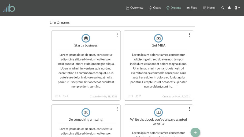The height and width of the screenshot is (137, 244).
Task: Open the Feed page
Action: [x=192, y=8]
